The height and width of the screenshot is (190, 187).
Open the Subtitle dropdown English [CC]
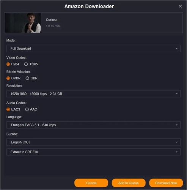93,142
